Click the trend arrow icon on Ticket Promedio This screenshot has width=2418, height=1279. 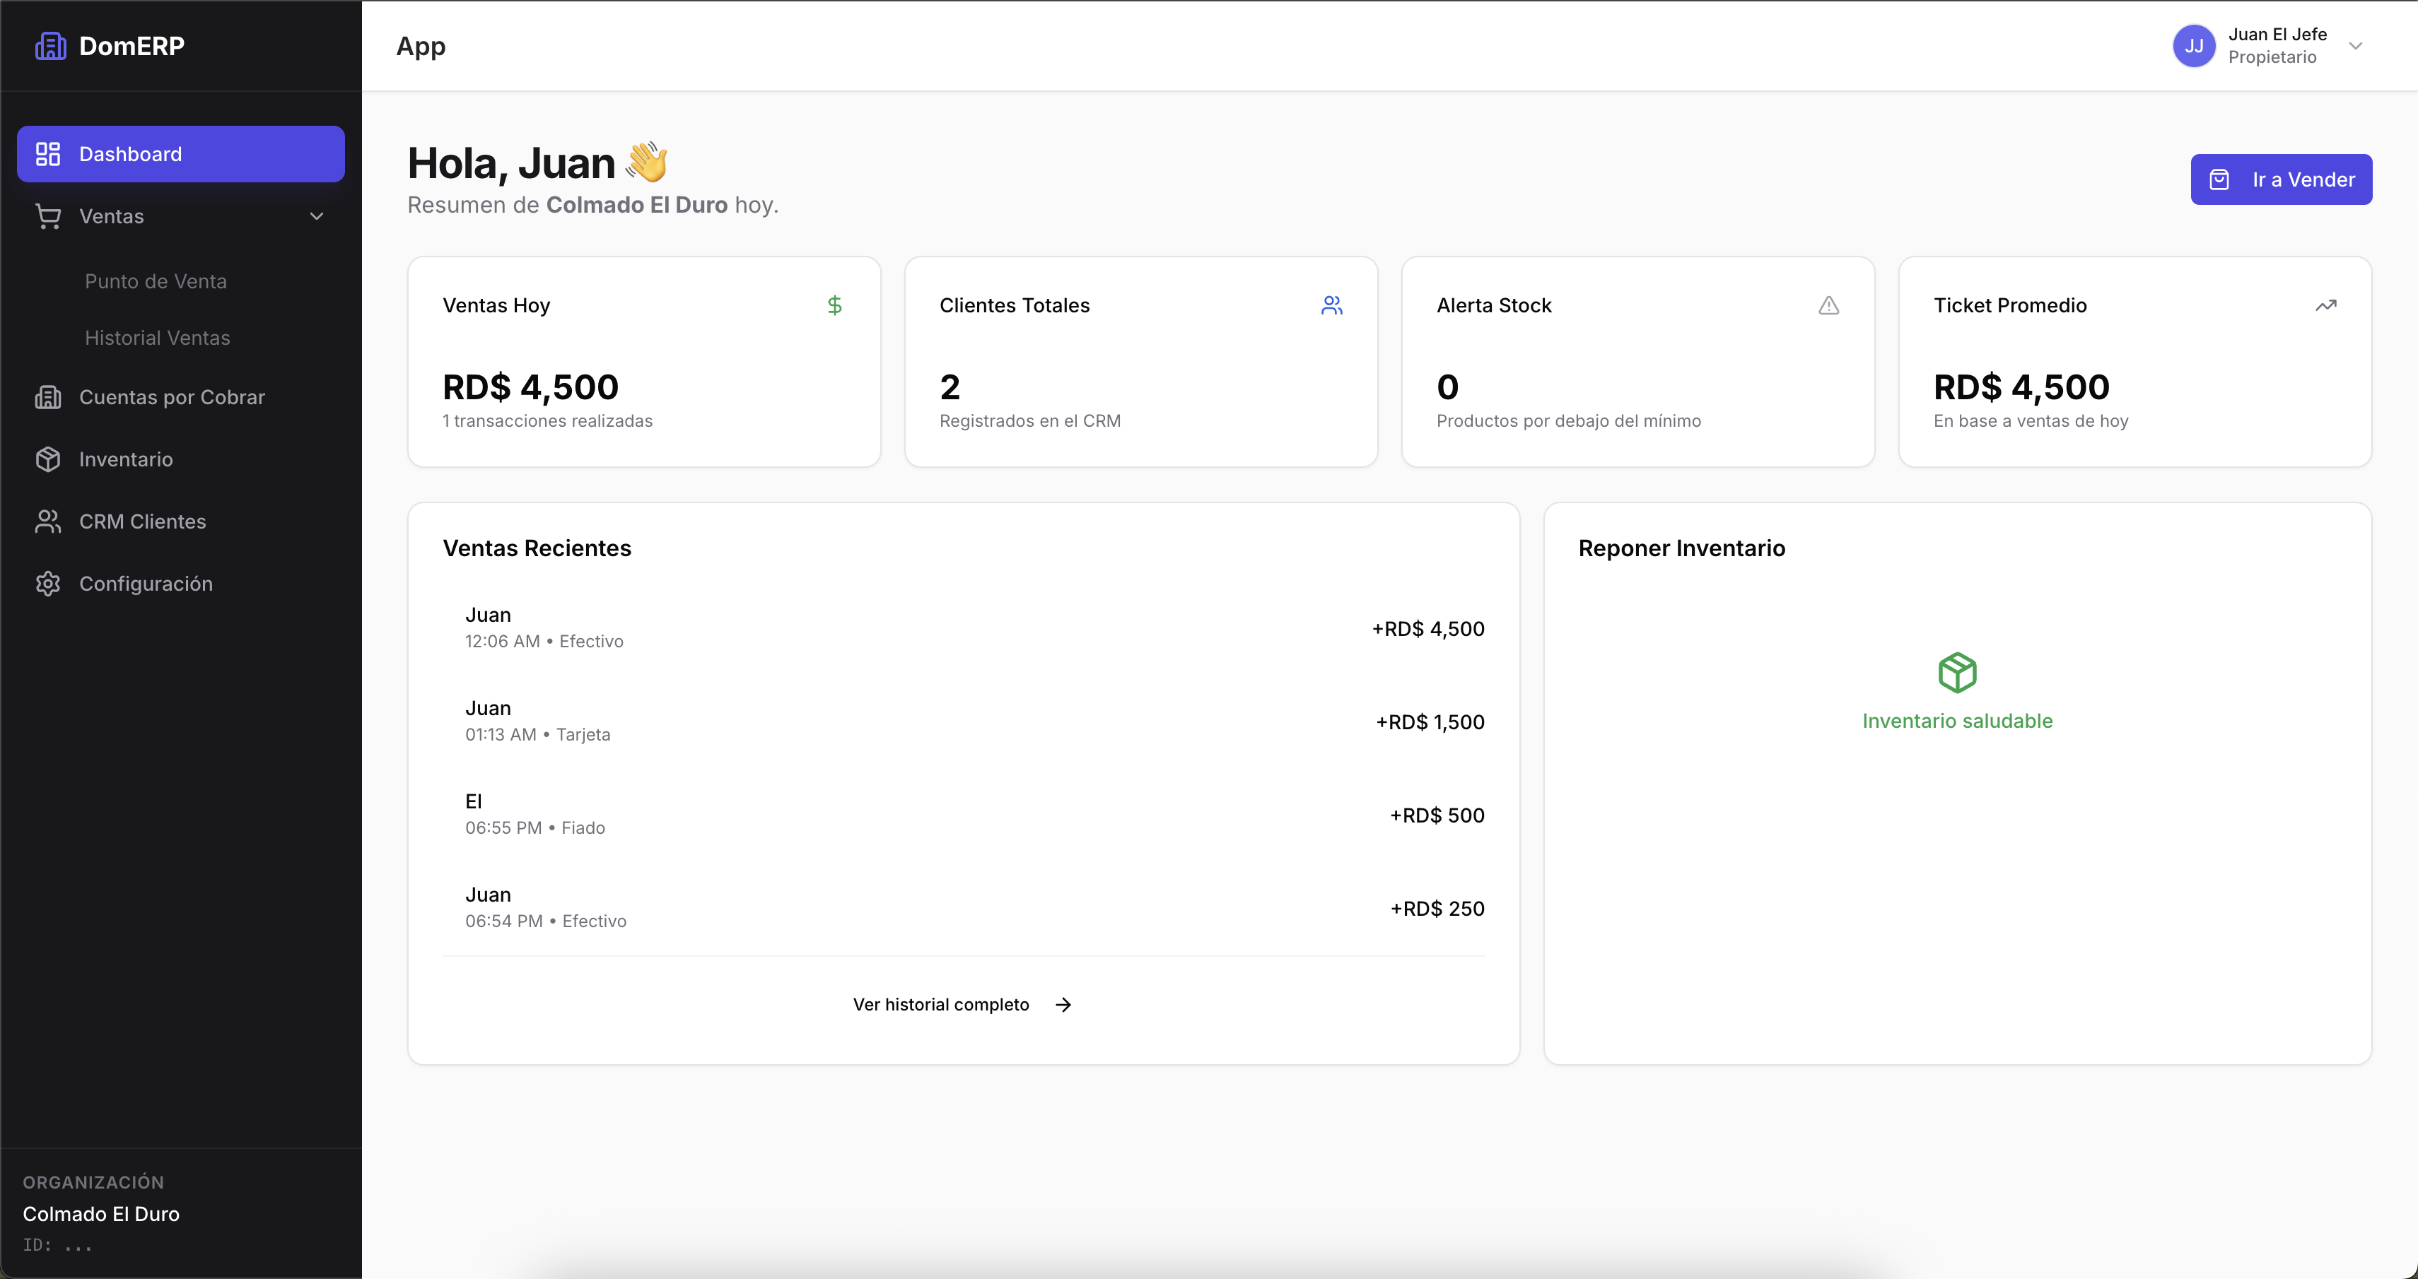pos(2325,305)
